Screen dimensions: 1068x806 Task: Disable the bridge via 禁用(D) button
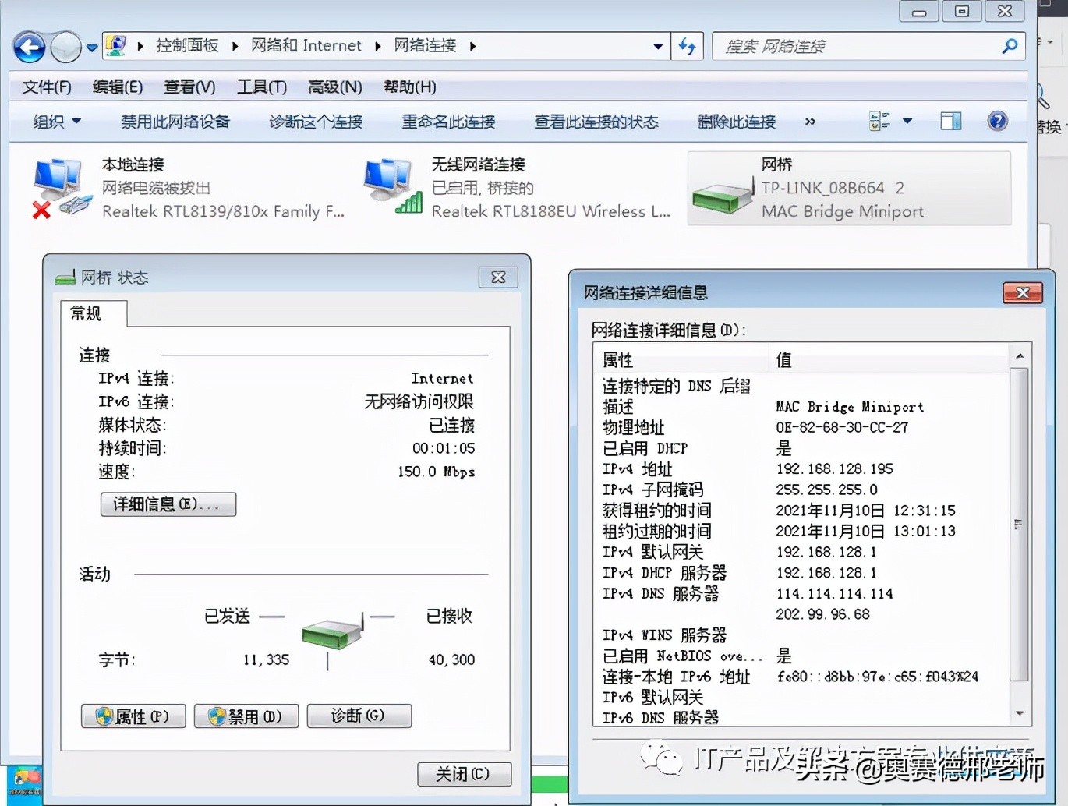(246, 716)
